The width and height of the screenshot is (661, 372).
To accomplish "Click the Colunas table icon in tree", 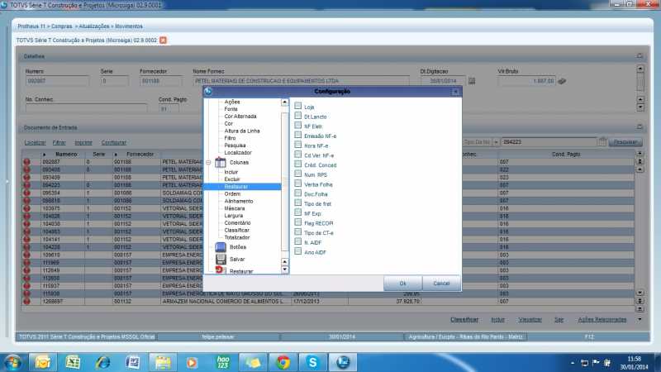I will click(220, 162).
